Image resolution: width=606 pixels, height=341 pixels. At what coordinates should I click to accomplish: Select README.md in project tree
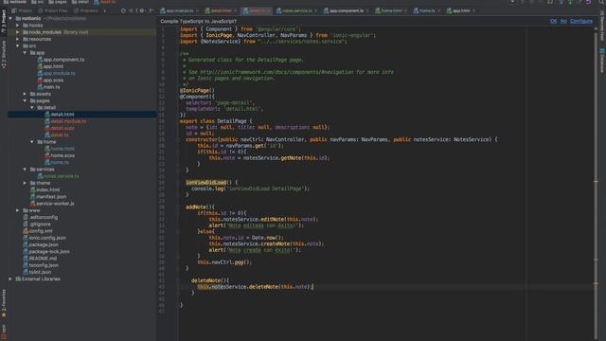(x=40, y=259)
